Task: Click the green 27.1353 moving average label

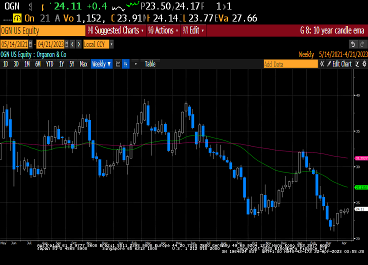Action: 361,187
